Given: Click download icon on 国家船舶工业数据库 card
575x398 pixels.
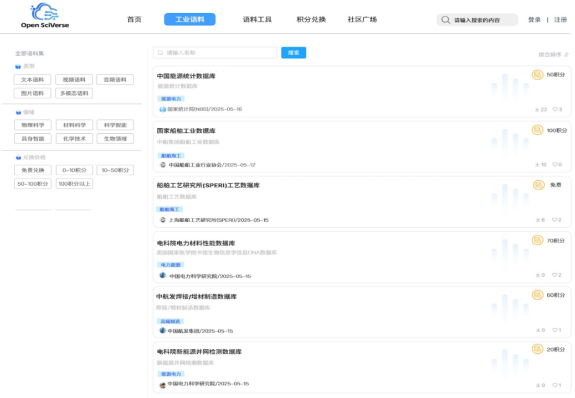Looking at the screenshot, I should [537, 165].
